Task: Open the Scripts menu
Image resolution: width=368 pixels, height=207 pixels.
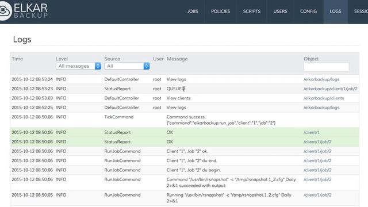Action: 252,11
